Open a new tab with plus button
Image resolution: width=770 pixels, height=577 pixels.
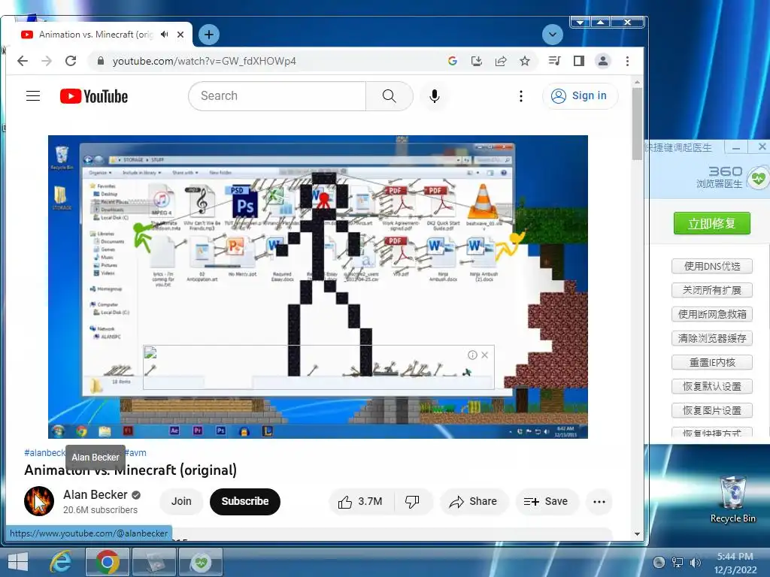(209, 35)
